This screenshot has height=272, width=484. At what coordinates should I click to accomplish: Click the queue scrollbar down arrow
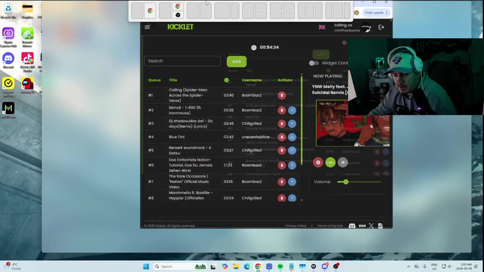tap(301, 200)
